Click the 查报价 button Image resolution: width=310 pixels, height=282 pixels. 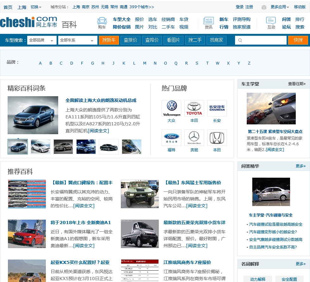[130, 40]
